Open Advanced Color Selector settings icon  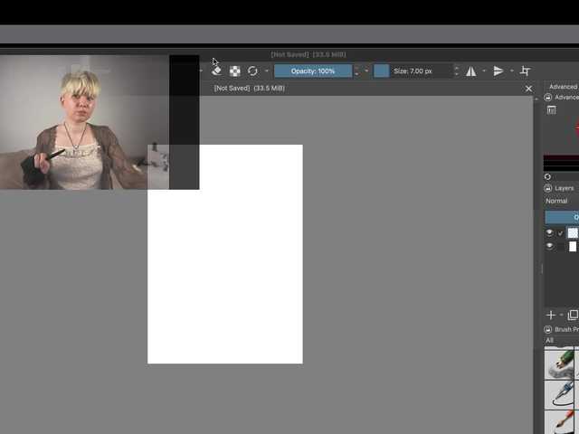(551, 110)
